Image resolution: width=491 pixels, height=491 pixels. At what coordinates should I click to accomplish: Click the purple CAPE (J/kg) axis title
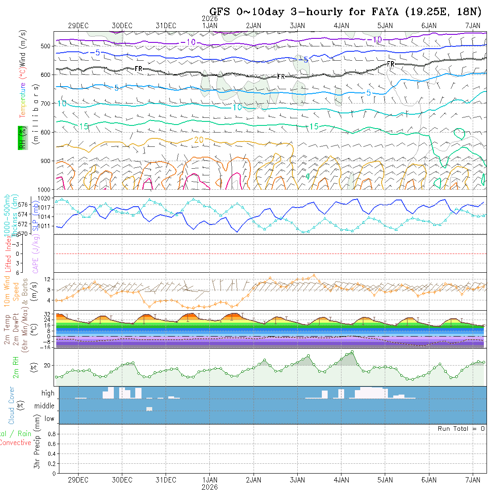(35, 254)
